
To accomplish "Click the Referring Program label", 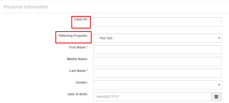I will click(x=73, y=36).
